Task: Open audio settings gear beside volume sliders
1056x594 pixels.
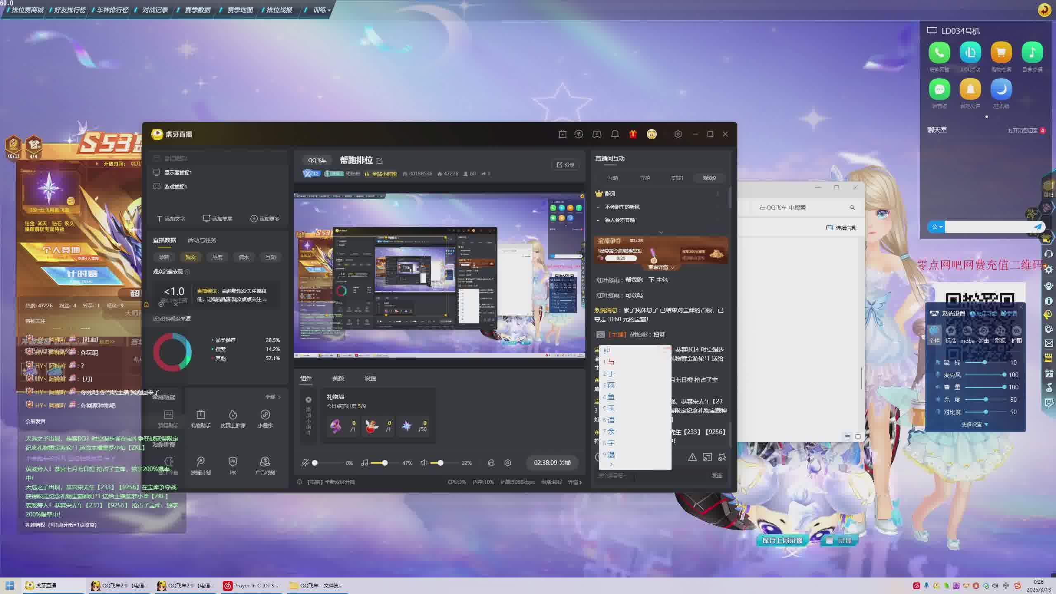Action: (508, 463)
